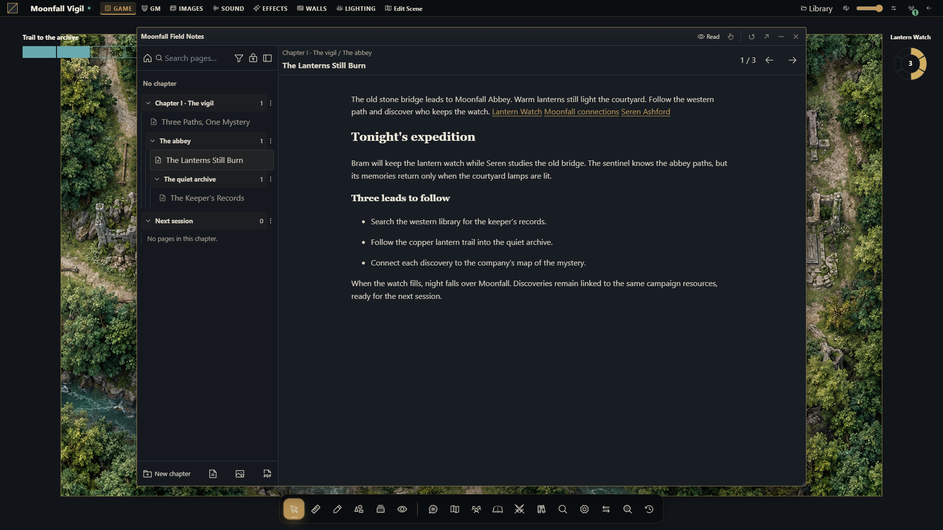The height and width of the screenshot is (530, 943).
Task: Open the card stack layers tool
Action: 381,509
